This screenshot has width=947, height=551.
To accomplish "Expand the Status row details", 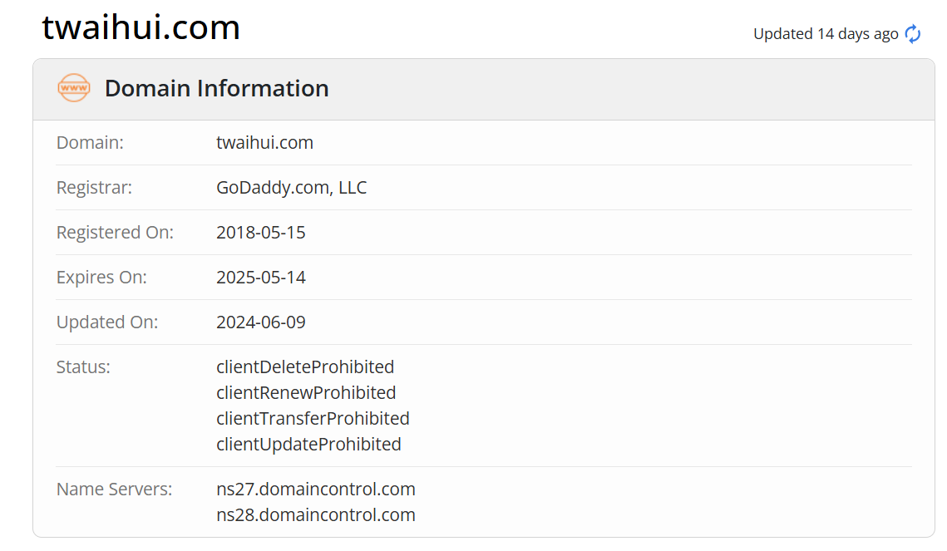I will pyautogui.click(x=83, y=367).
